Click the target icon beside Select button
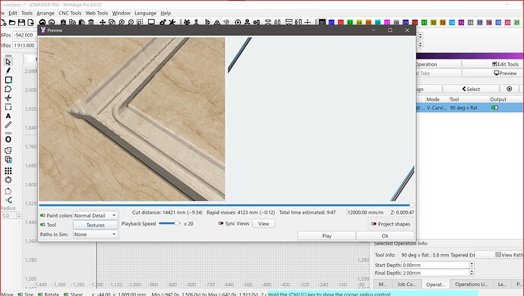The height and width of the screenshot is (296, 524). pos(510,89)
